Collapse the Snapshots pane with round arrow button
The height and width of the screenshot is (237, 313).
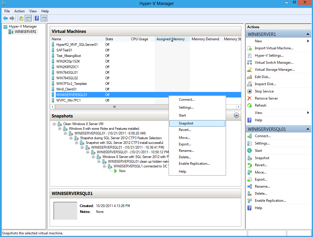click(x=236, y=115)
